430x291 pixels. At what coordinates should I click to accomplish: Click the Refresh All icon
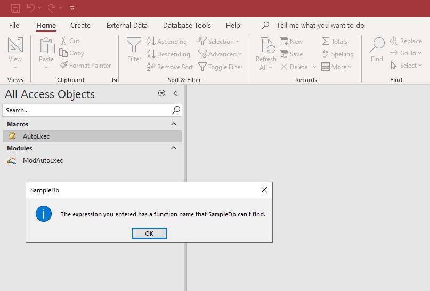click(x=267, y=45)
